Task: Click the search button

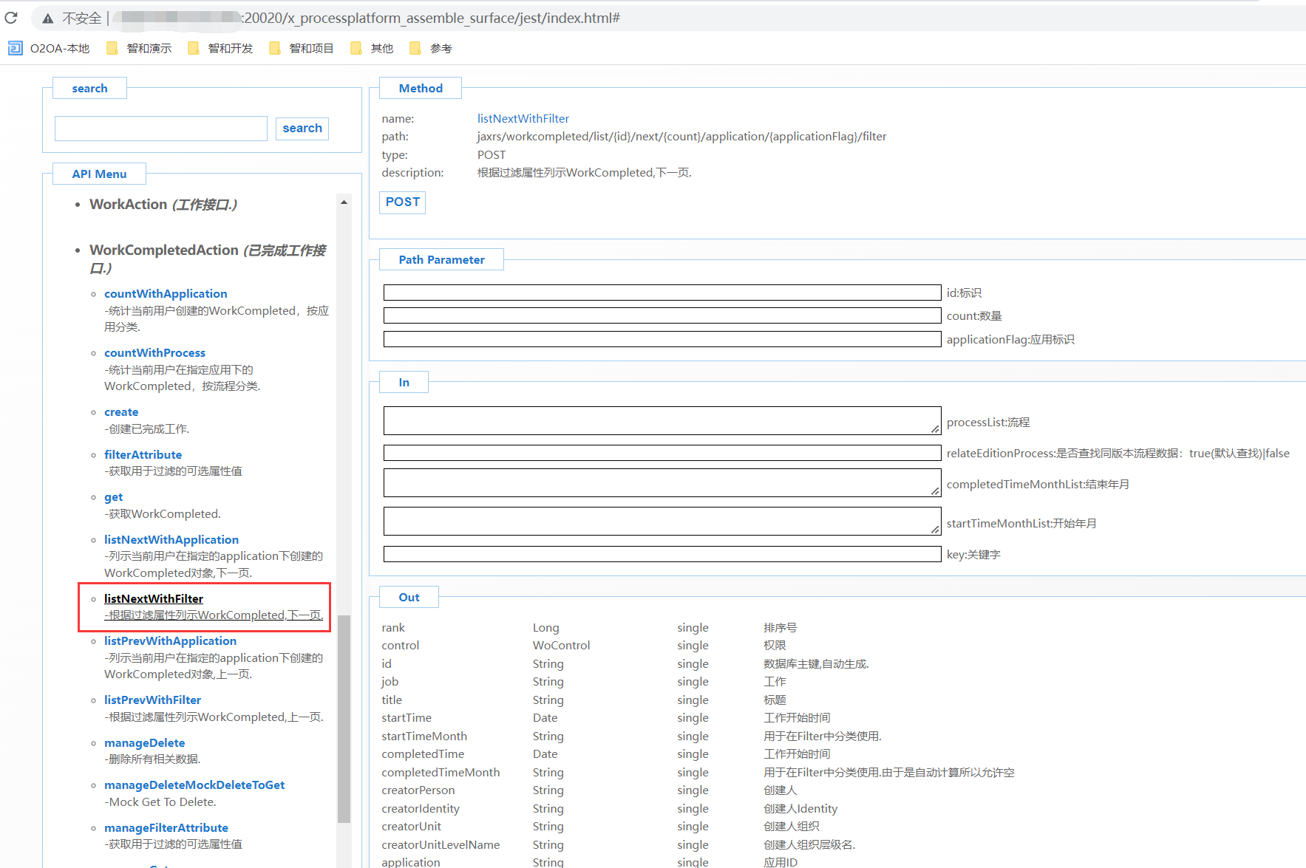Action: 302,129
